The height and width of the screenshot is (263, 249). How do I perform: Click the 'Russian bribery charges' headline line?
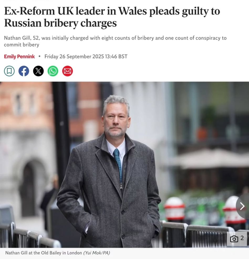60,23
